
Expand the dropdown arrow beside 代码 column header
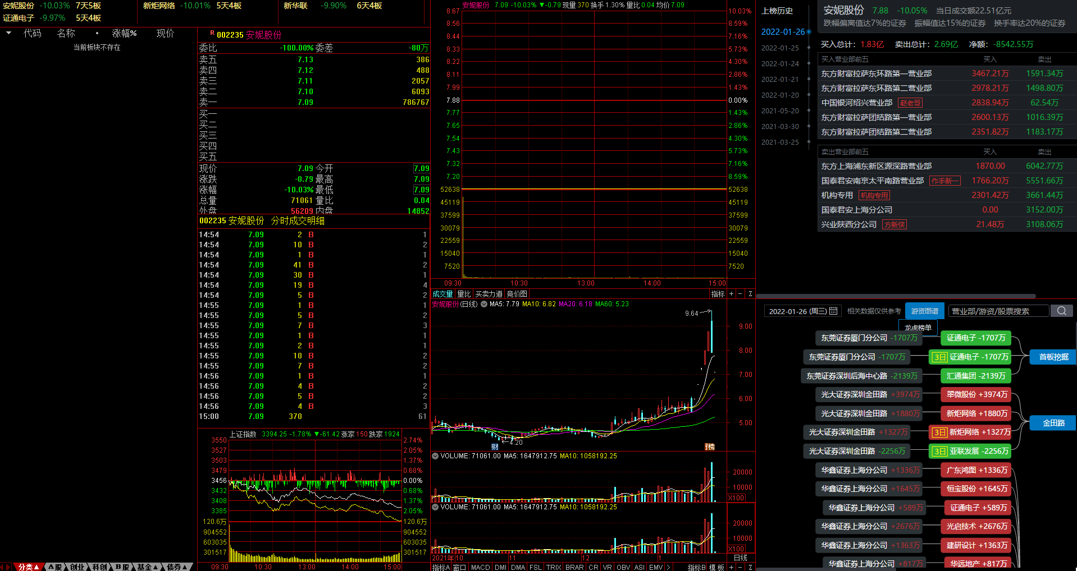[x=8, y=33]
